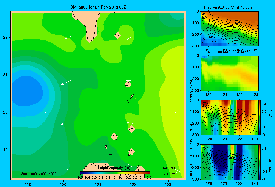Click the 0.5 tick on height anomaly scale

149,178
